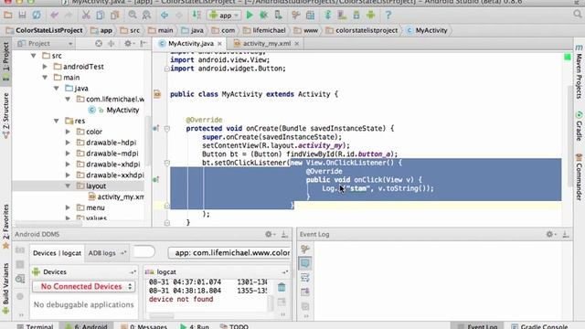Click the Find magnifier icon

tap(133, 16)
